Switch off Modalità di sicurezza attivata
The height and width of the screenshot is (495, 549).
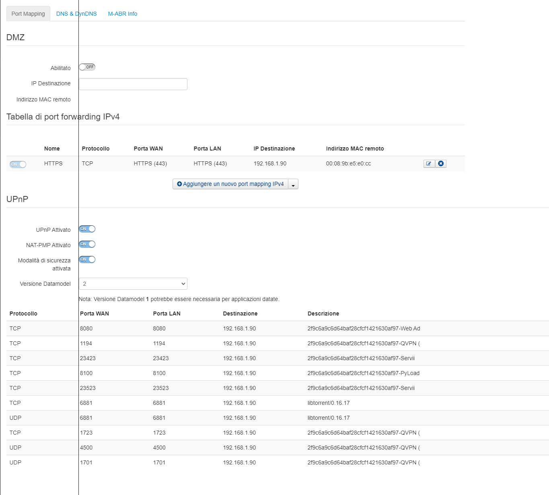click(x=87, y=260)
